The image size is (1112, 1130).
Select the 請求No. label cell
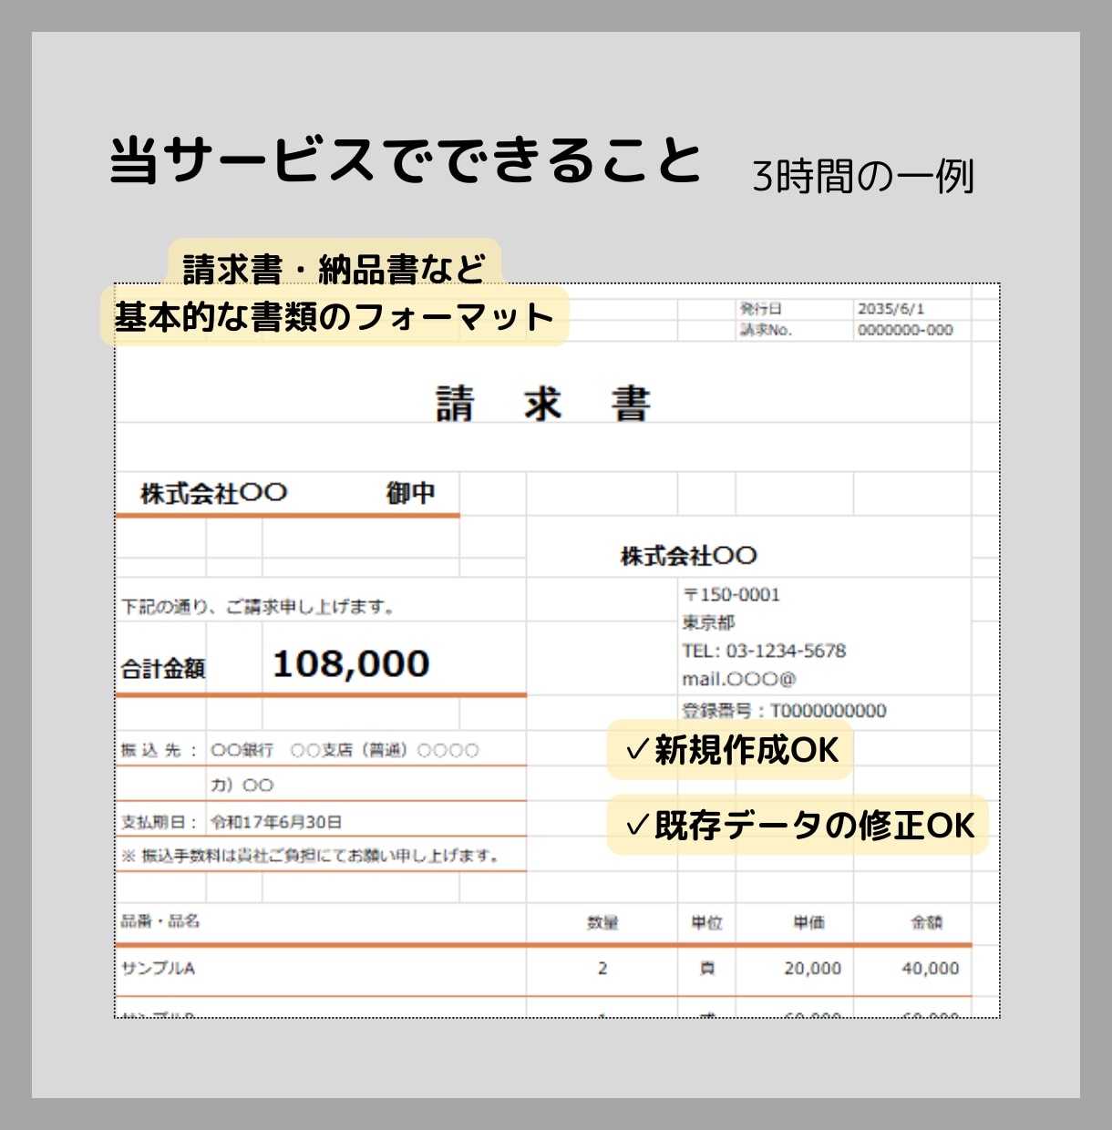(x=766, y=330)
